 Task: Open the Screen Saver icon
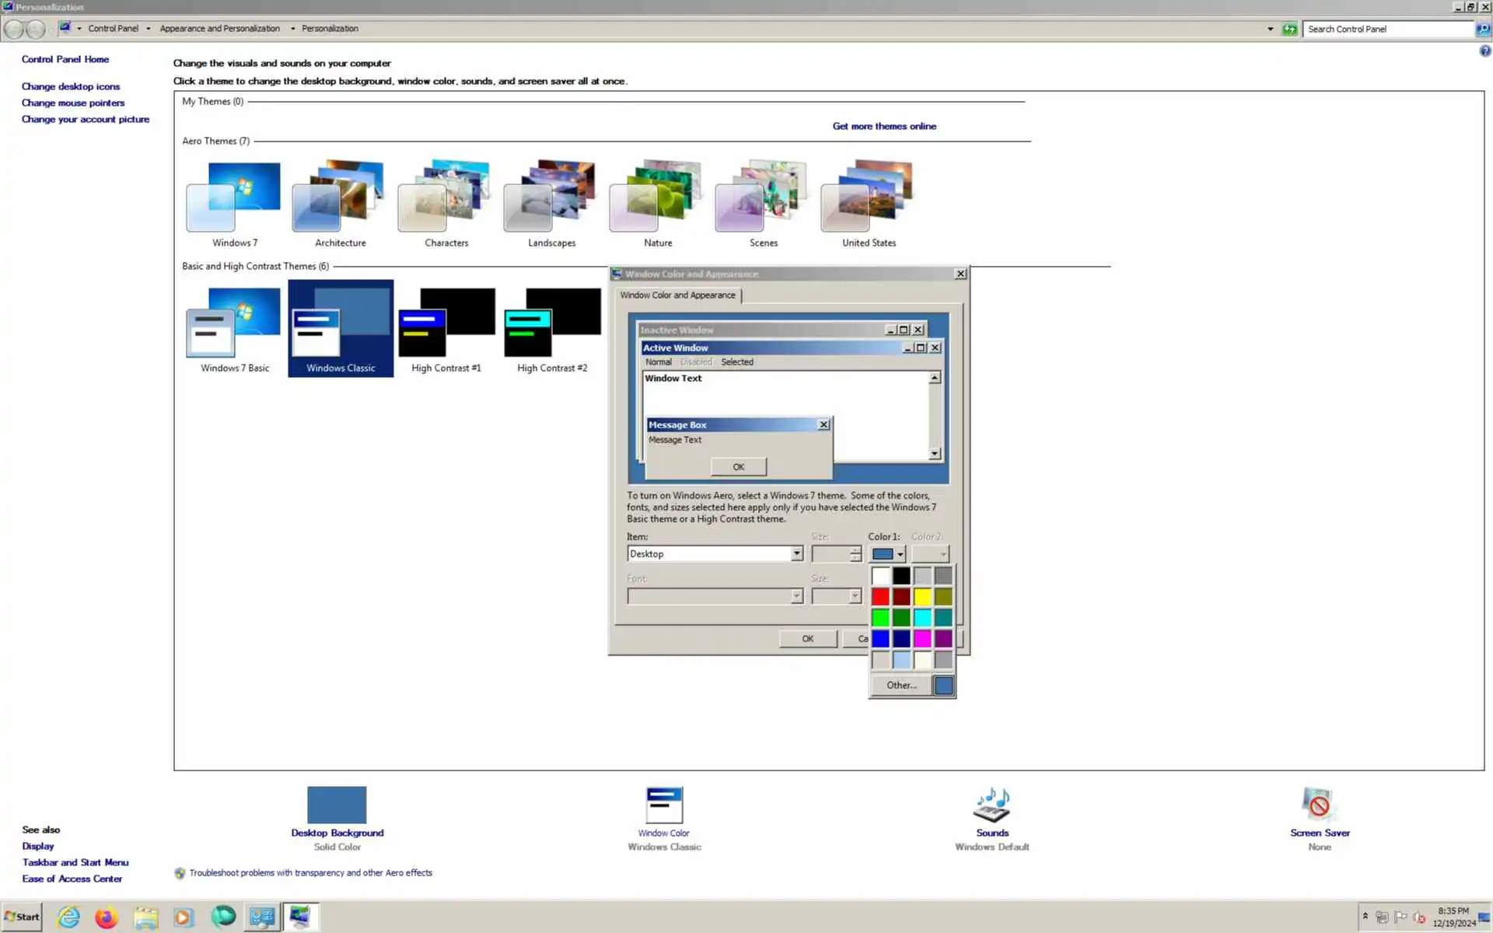click(1319, 805)
